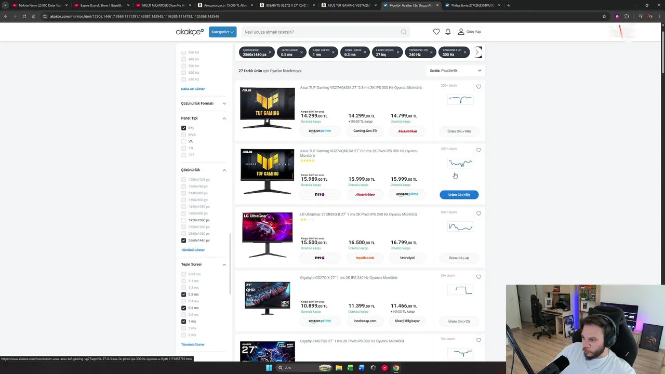The width and height of the screenshot is (665, 374).
Task: Open the hepsiburada offer for LG UltraGear
Action: [x=365, y=258]
